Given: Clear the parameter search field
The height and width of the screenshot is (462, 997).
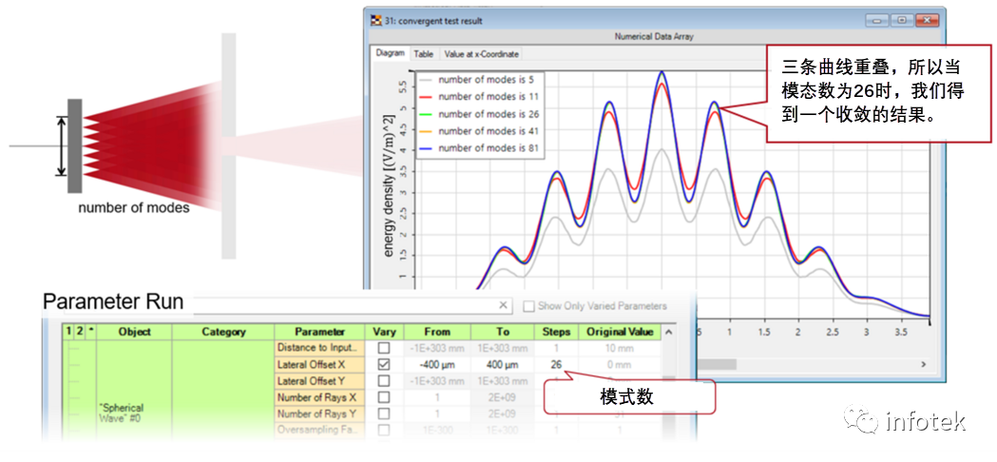Looking at the screenshot, I should [503, 305].
